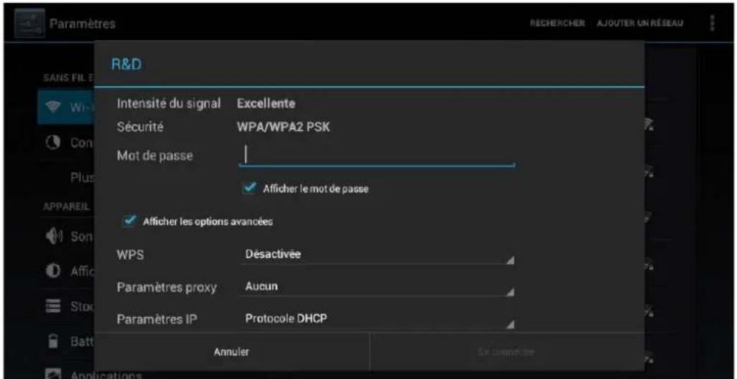Tap RECHERCHER to scan for networks

pos(557,23)
